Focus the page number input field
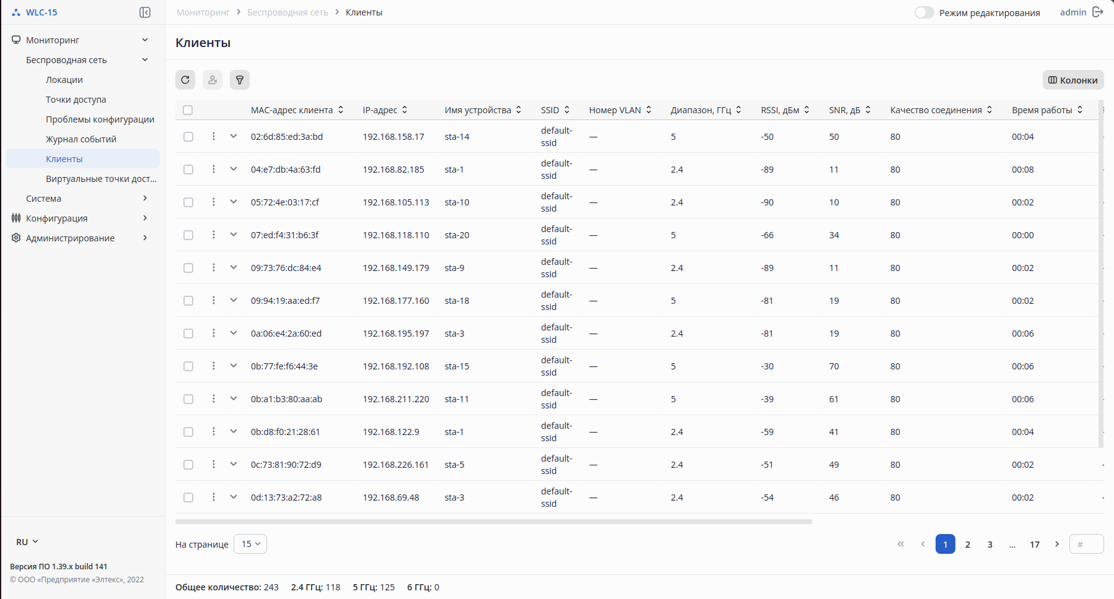Image resolution: width=1114 pixels, height=599 pixels. (x=1087, y=545)
